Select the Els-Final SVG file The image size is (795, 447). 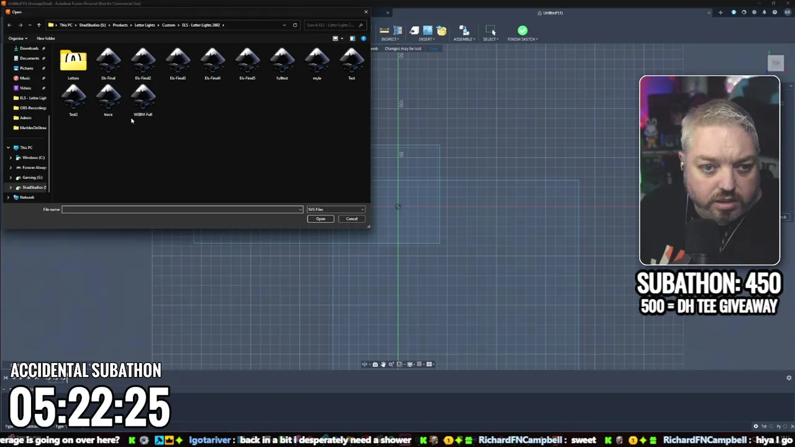pyautogui.click(x=108, y=65)
